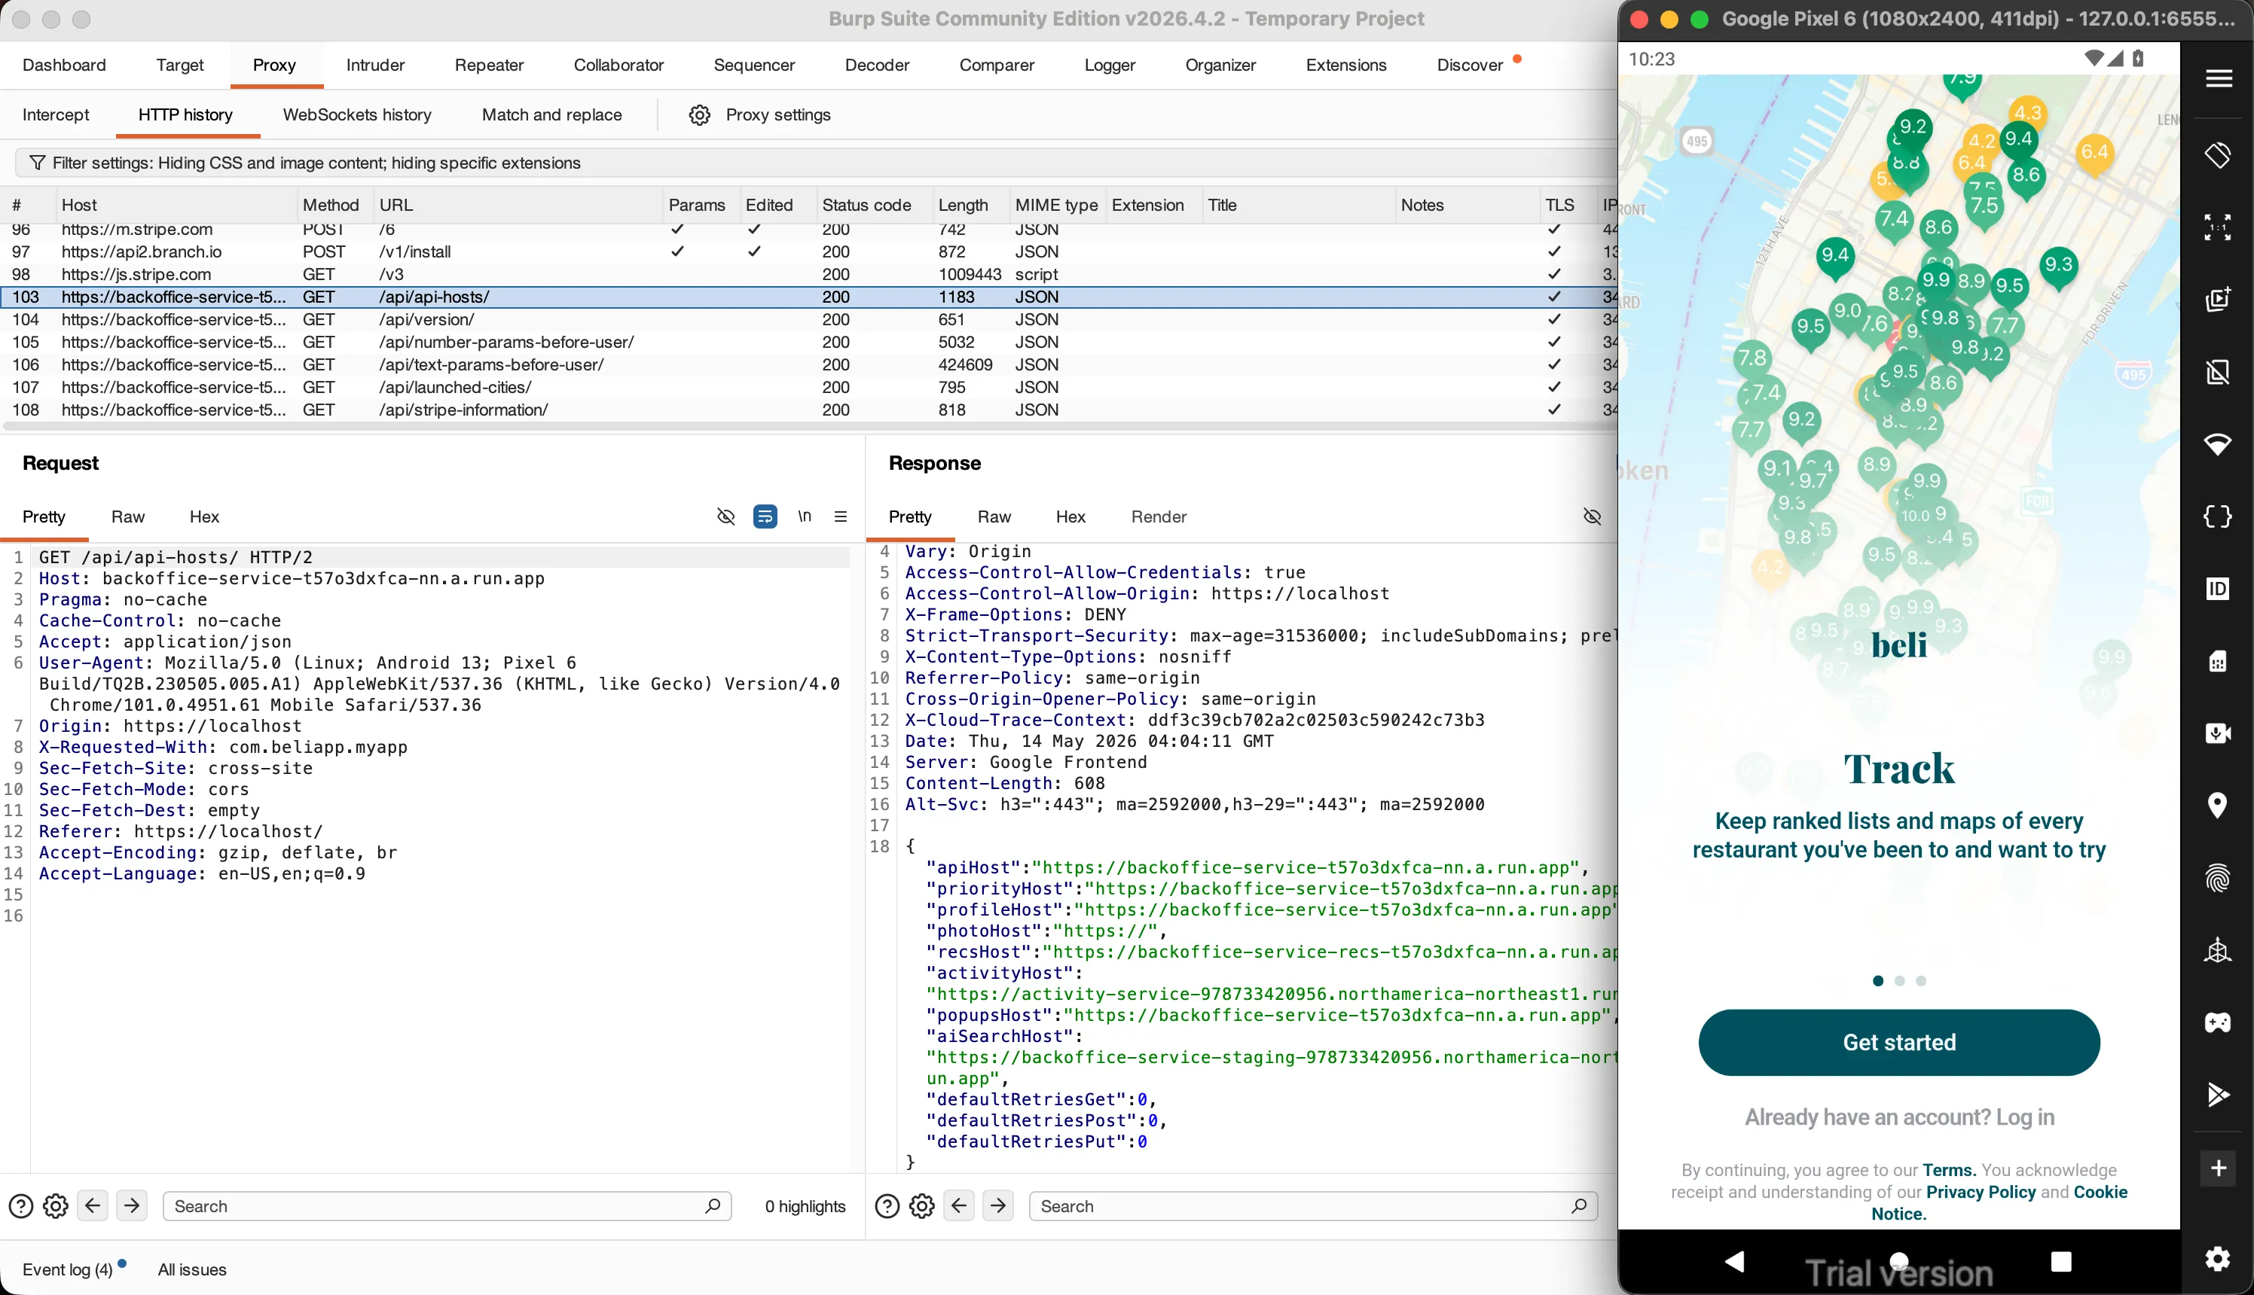The height and width of the screenshot is (1295, 2254).
Task: Click the Response panel Search field
Action: [1313, 1206]
